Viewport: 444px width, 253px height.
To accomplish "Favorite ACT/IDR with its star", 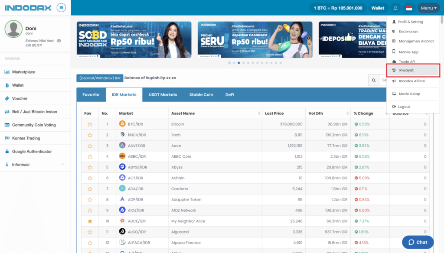I will [x=90, y=178].
